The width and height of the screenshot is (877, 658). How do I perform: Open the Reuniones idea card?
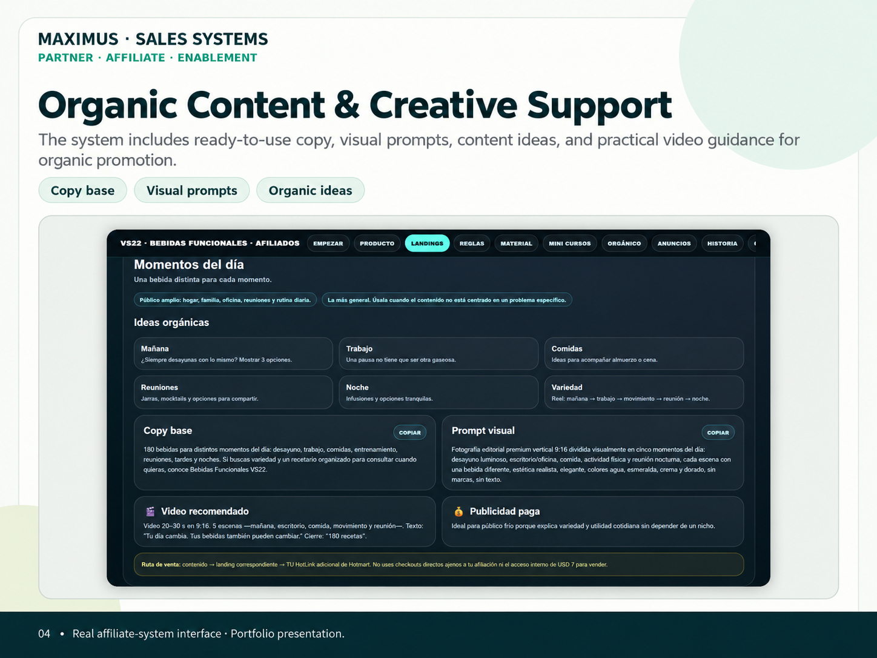[233, 393]
